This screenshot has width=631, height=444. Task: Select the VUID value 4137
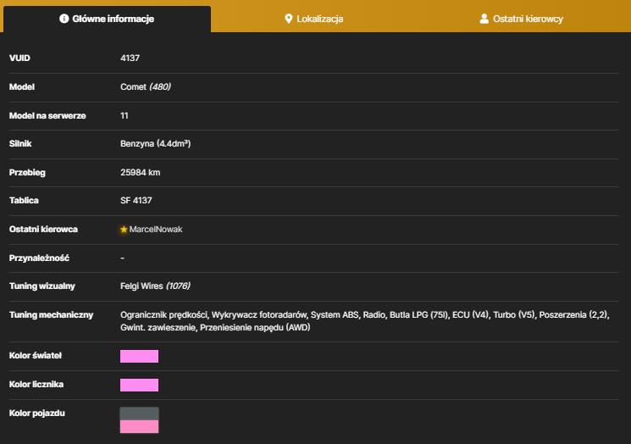(130, 58)
